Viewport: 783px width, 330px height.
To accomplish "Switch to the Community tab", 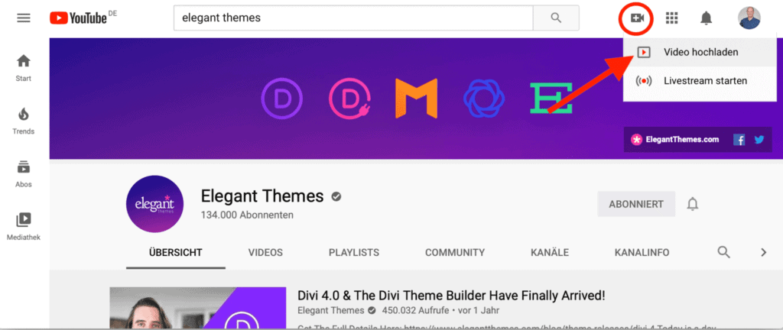I will 455,253.
